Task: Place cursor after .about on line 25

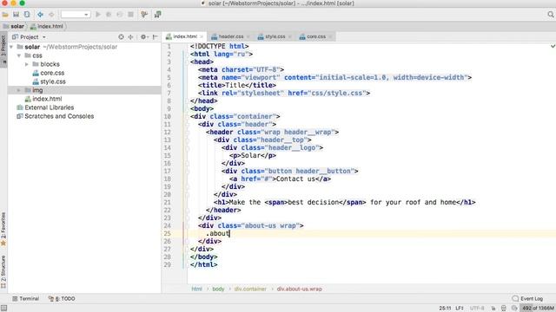Action: coord(229,233)
